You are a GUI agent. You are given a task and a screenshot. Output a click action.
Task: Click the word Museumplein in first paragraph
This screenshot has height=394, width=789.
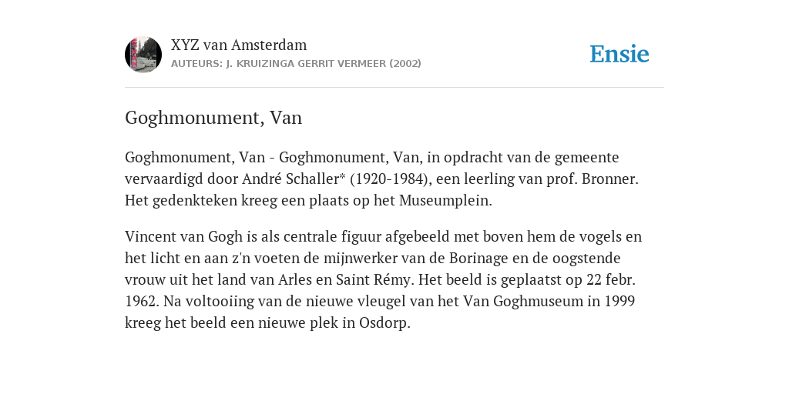(445, 201)
